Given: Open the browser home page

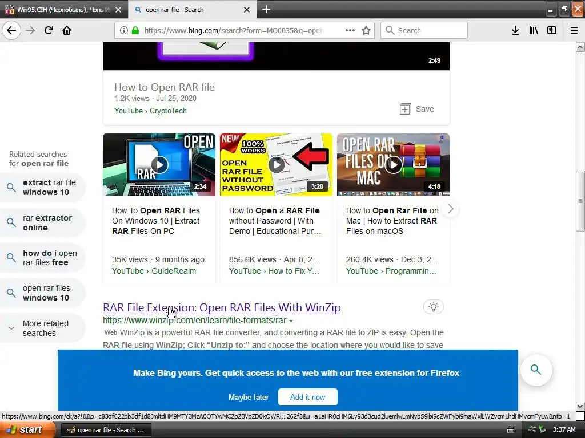Looking at the screenshot, I should 67,30.
